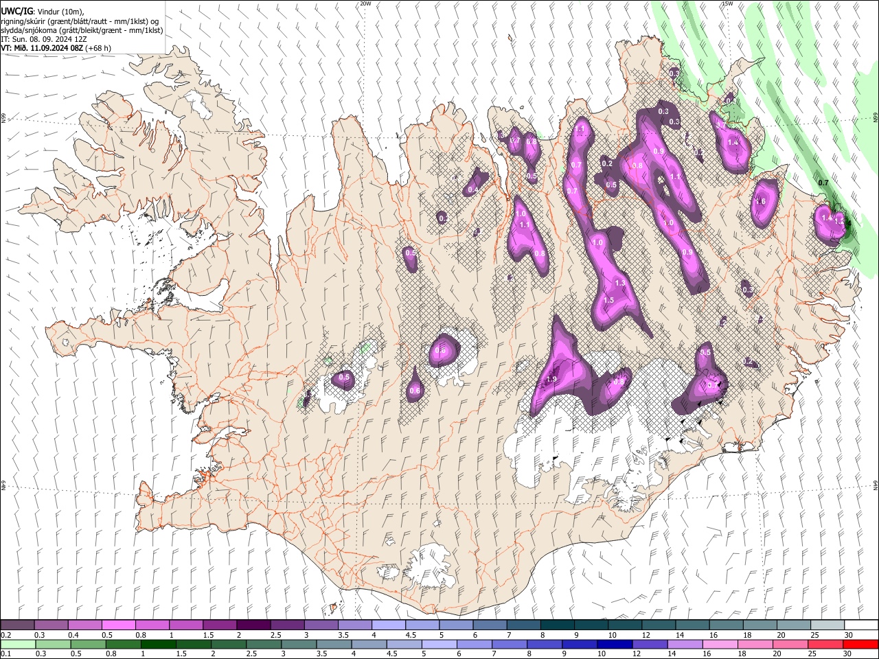Click the 'UWC/IG: Vindur (10m),' title text

[x=42, y=10]
